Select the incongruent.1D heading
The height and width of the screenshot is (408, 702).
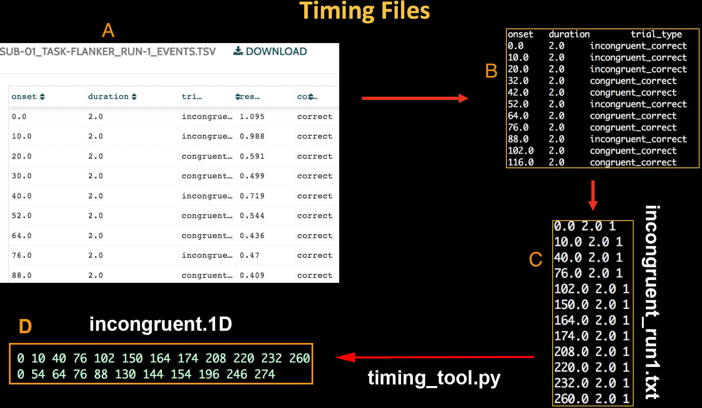[161, 324]
